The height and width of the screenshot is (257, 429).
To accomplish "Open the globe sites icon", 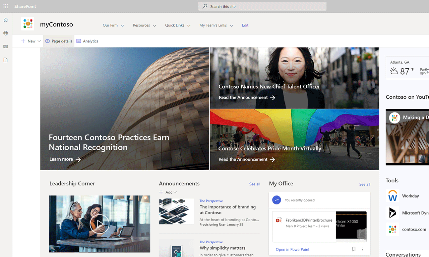I will (x=6, y=33).
